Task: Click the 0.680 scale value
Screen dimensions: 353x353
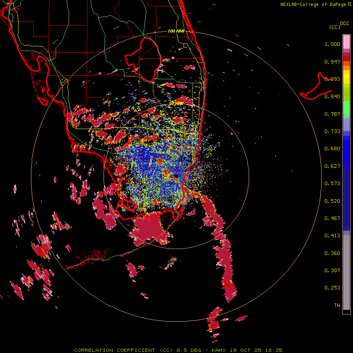Action: click(332, 149)
